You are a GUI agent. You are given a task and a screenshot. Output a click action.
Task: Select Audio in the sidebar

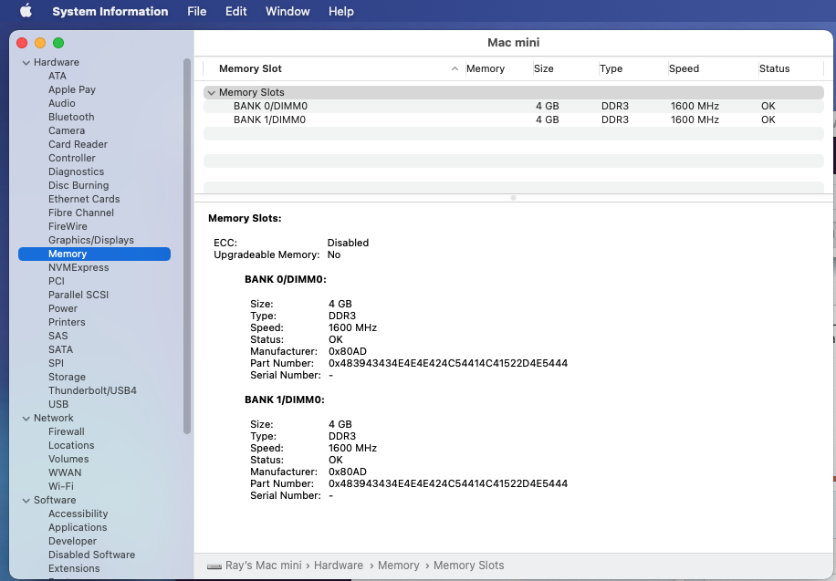click(62, 103)
